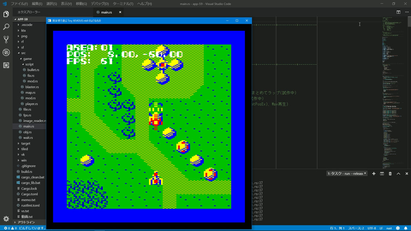The image size is (411, 231).
Task: Expand the target folder
Action: [x=26, y=144]
